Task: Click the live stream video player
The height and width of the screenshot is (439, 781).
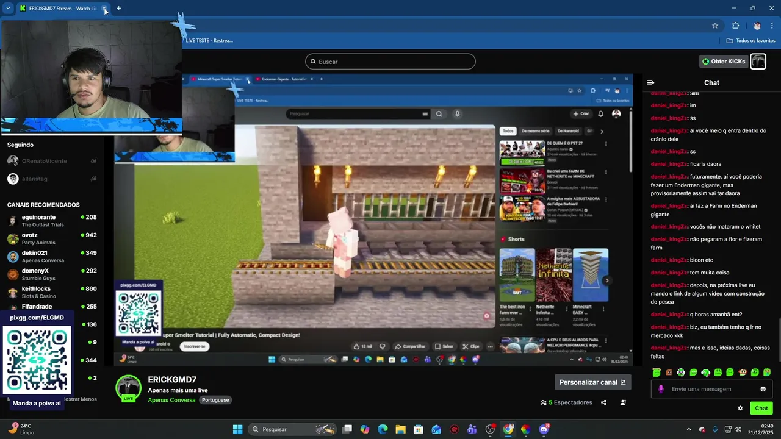Action: coord(373,220)
